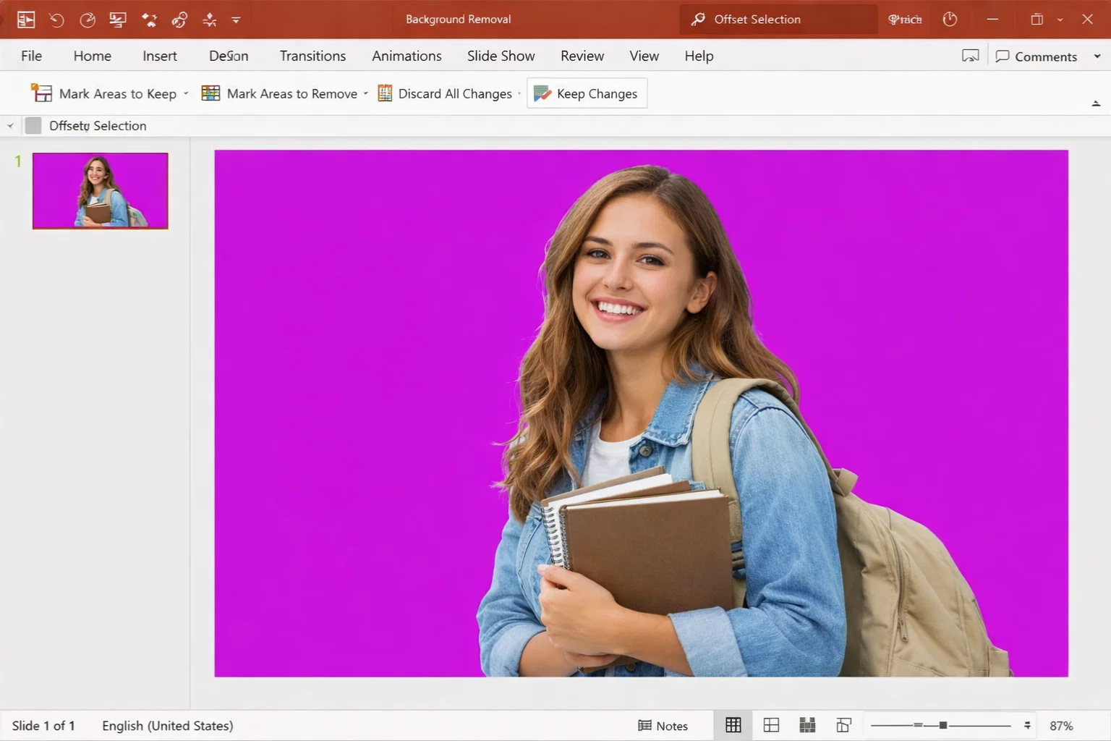The image size is (1111, 741).
Task: Click the Discard All Changes icon
Action: click(x=385, y=93)
